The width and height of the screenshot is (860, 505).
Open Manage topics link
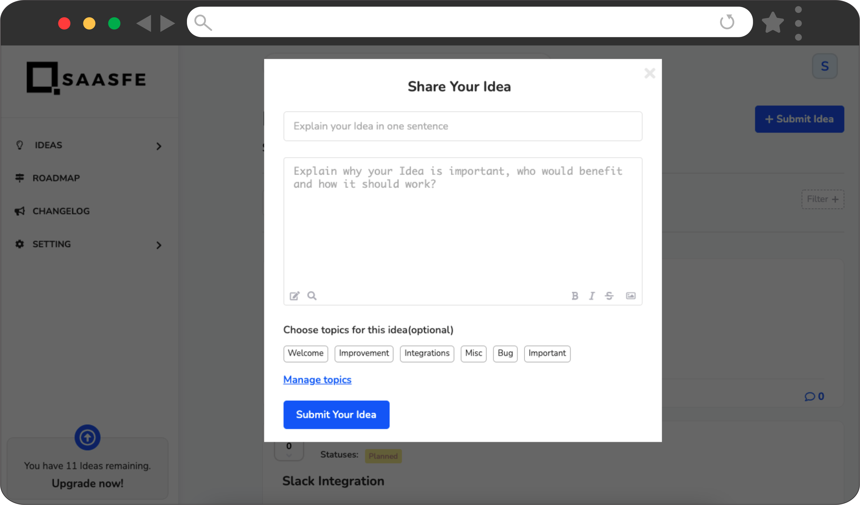[317, 379]
